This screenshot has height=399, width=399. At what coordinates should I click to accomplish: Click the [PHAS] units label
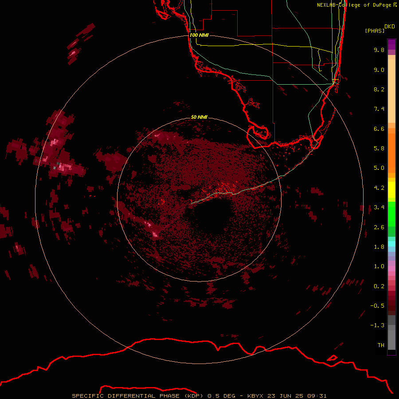pyautogui.click(x=375, y=31)
